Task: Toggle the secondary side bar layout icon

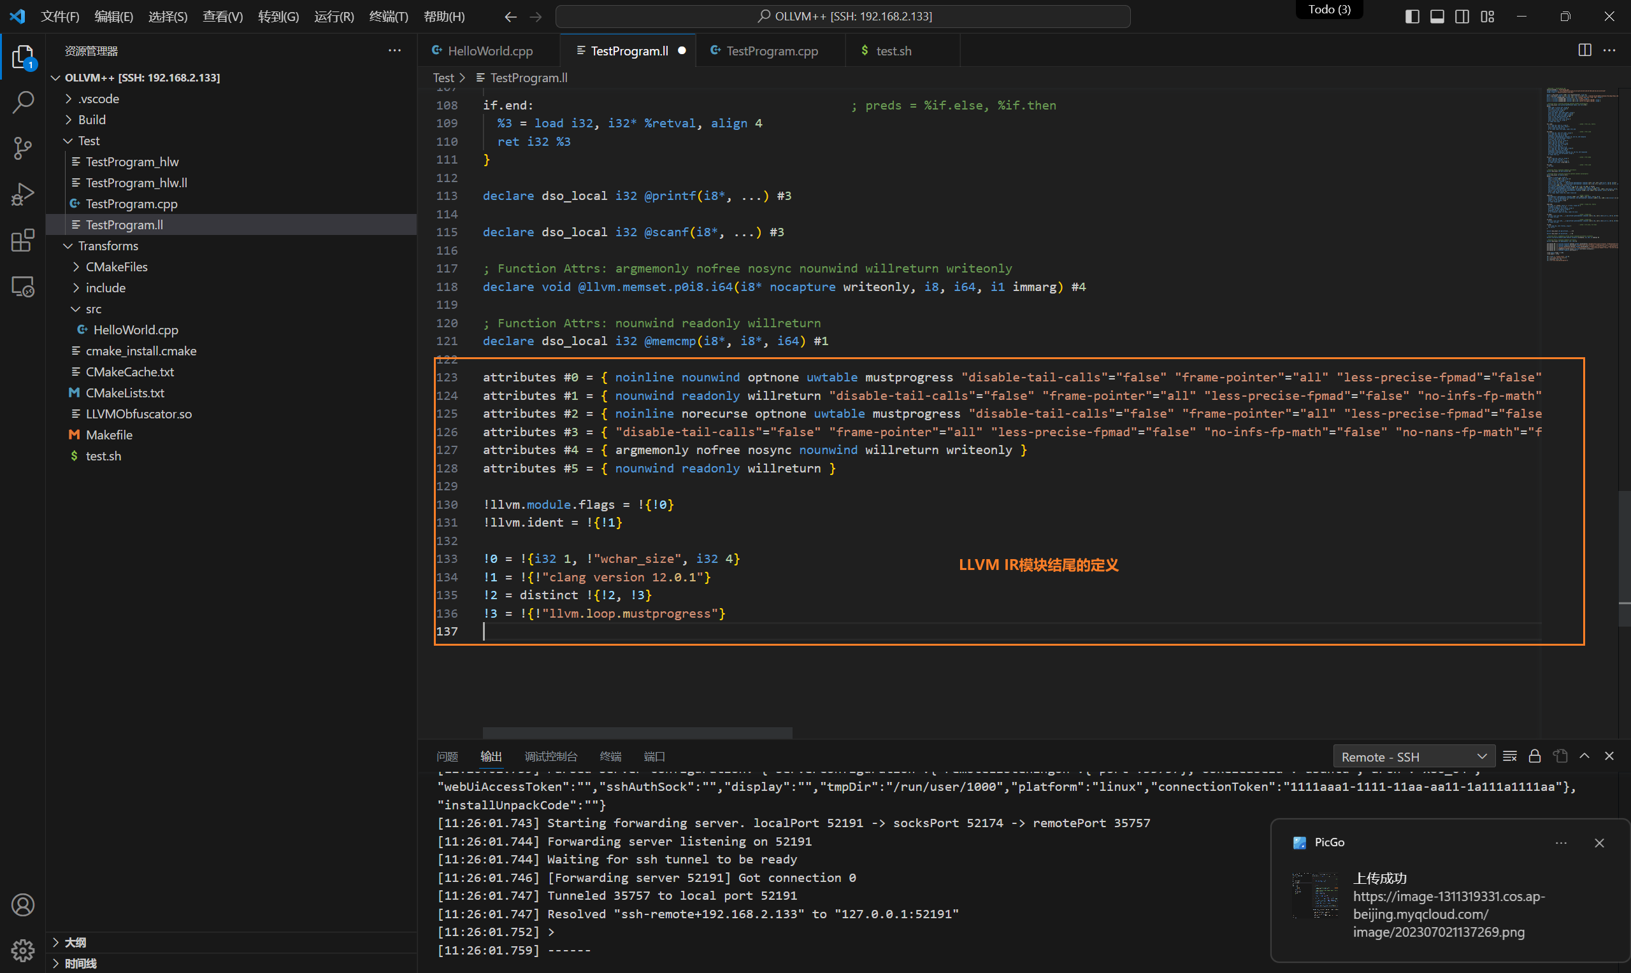Action: click(1462, 17)
